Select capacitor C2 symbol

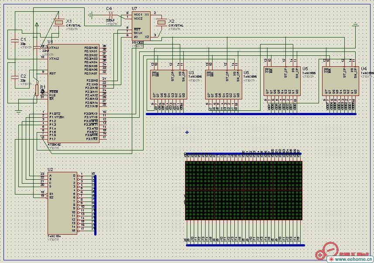[15, 77]
